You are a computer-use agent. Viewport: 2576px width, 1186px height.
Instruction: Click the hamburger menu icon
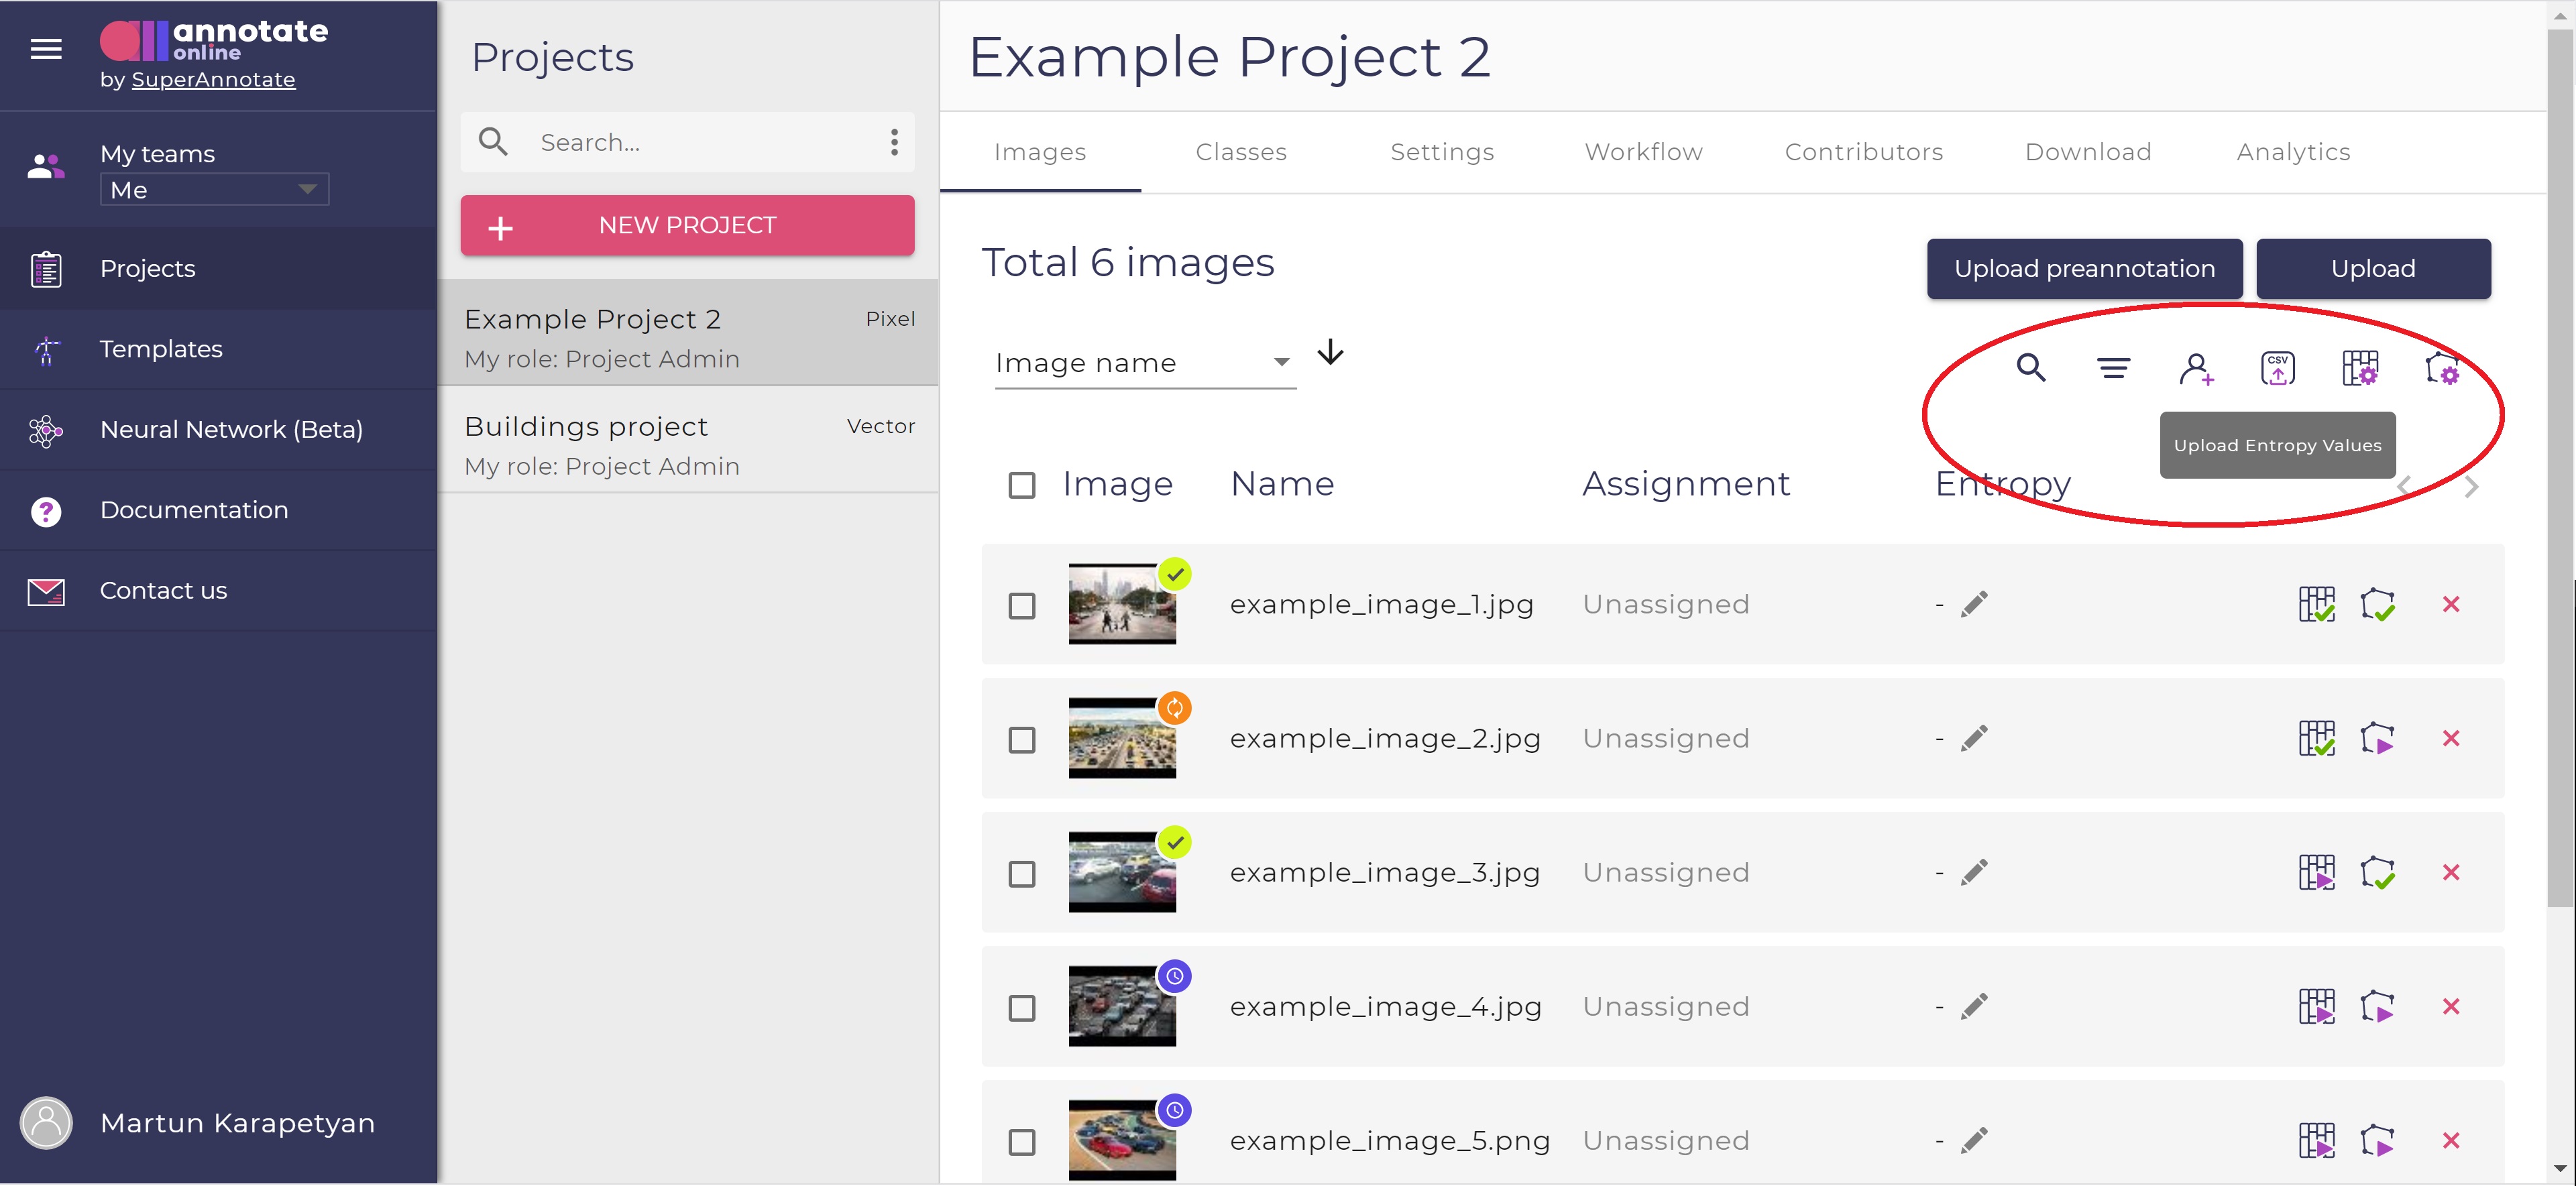click(x=46, y=48)
